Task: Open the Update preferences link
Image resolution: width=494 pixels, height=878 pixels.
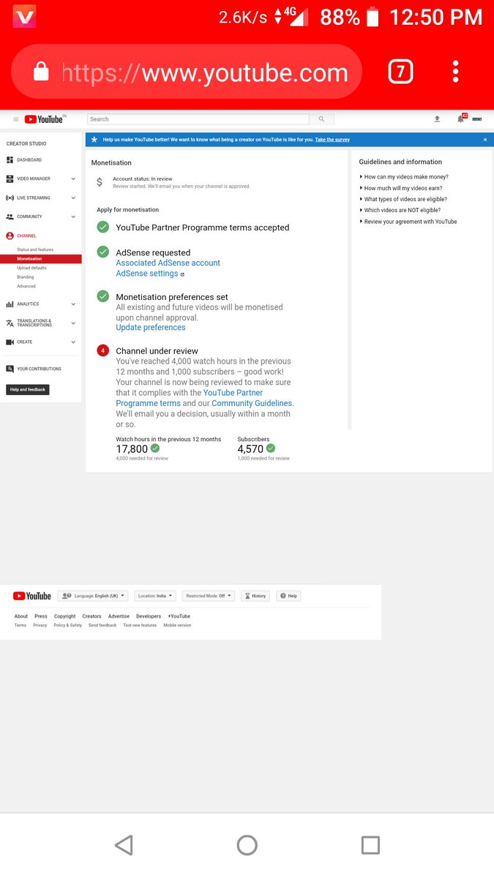Action: [151, 328]
